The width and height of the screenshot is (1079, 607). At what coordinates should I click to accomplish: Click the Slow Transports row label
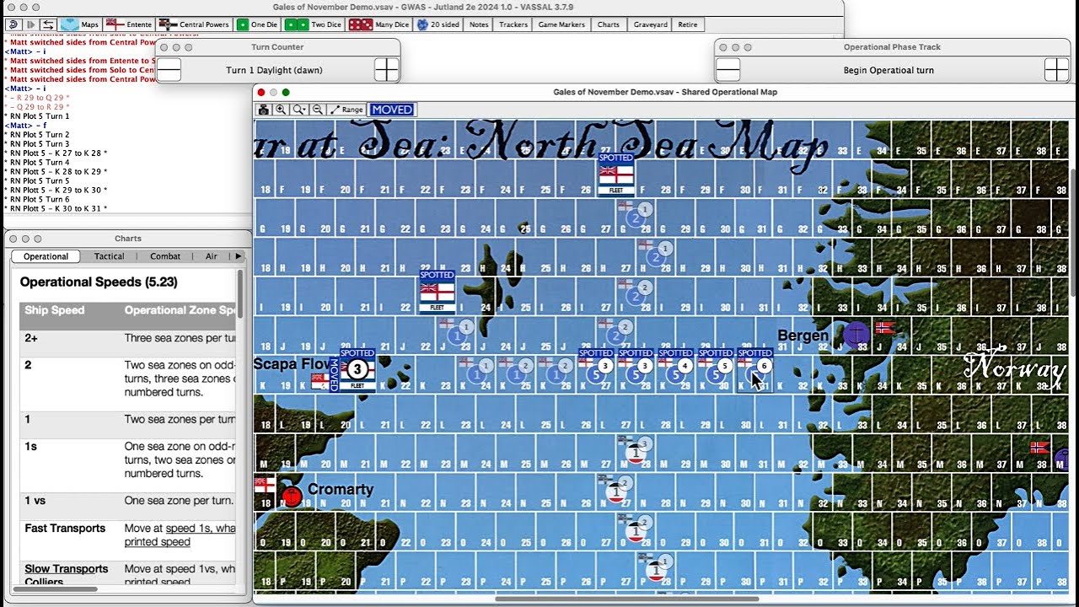pos(67,569)
